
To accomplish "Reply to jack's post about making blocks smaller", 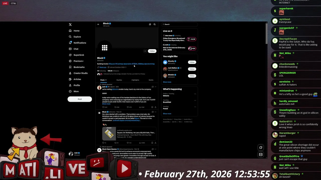I will point(105,107).
